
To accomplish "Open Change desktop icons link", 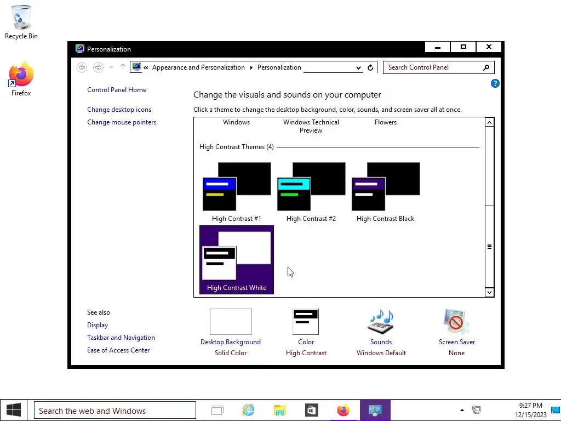I will click(119, 110).
